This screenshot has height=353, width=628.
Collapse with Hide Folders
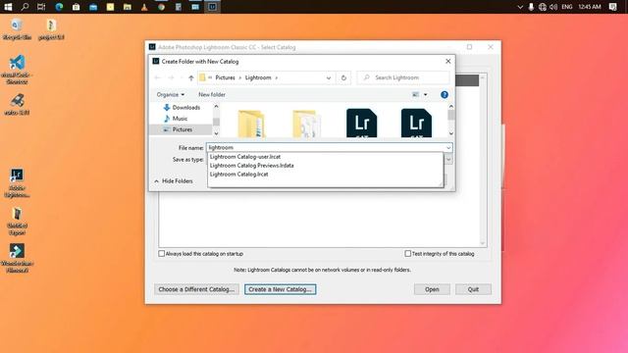tap(174, 181)
